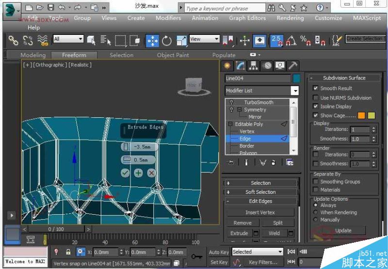388x269 pixels.
Task: Enable the Render Smoothness checkbox
Action: coord(316,163)
